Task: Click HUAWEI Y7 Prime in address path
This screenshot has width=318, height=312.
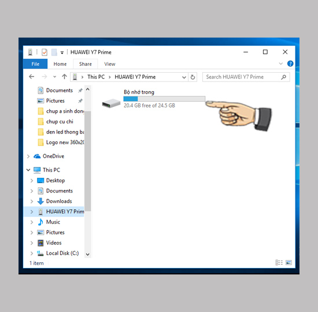Action: point(135,77)
